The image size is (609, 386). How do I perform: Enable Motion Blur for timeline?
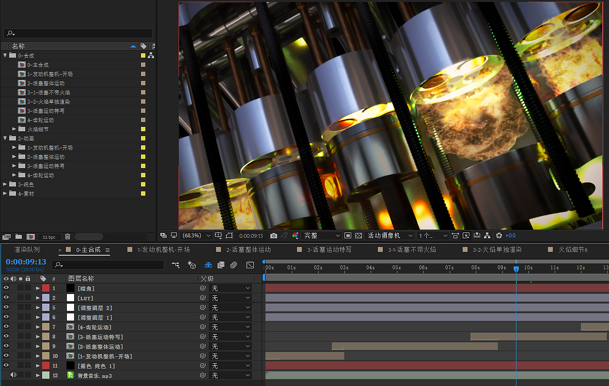click(x=234, y=265)
